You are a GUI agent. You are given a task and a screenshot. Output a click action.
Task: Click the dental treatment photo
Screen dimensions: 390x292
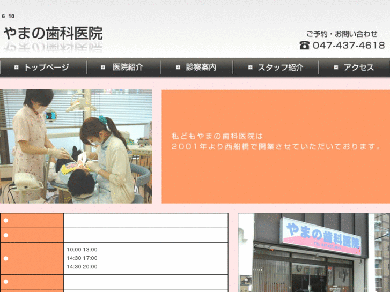pos(76,146)
